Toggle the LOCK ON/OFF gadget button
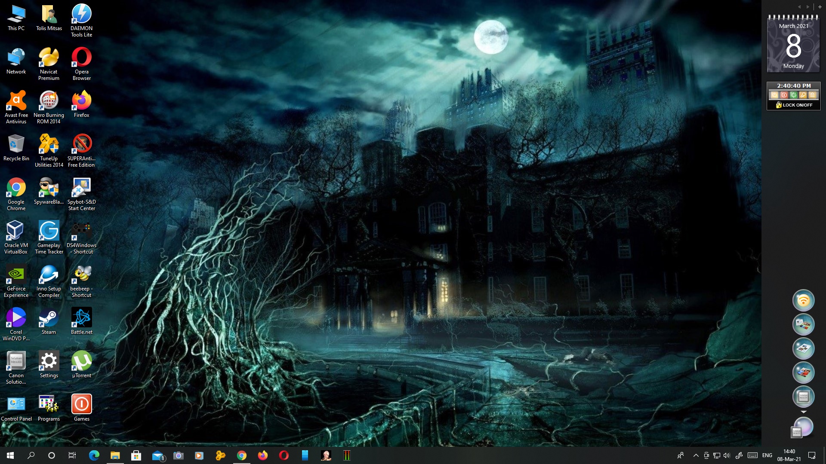This screenshot has width=826, height=464. (x=794, y=105)
